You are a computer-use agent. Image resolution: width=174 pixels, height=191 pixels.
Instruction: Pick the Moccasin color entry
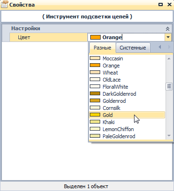127,58
